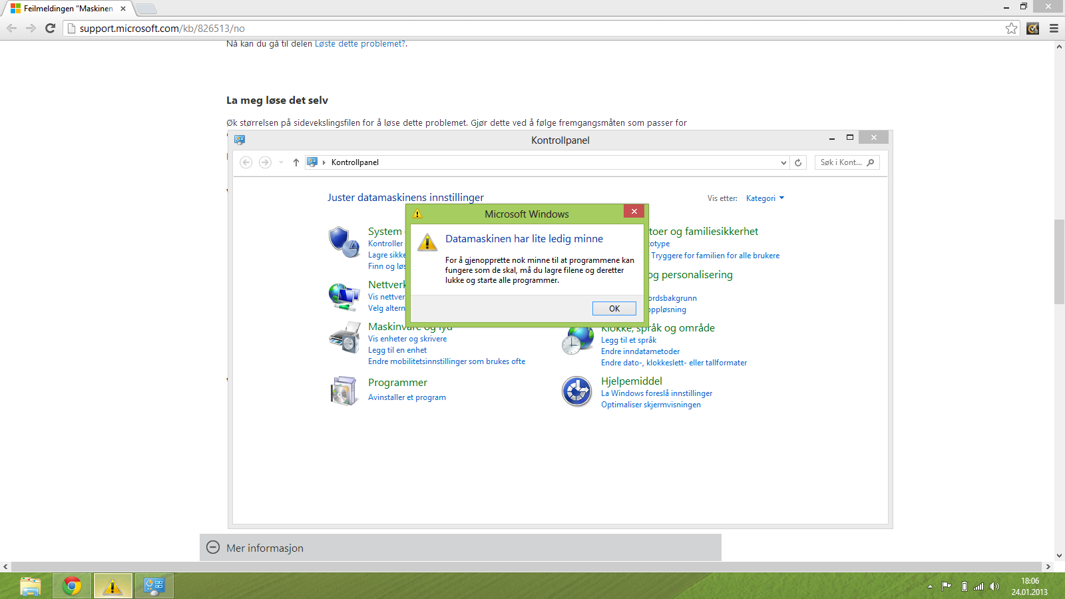Click the Chrome extension icon beside the star
This screenshot has height=599, width=1065.
coord(1033,28)
